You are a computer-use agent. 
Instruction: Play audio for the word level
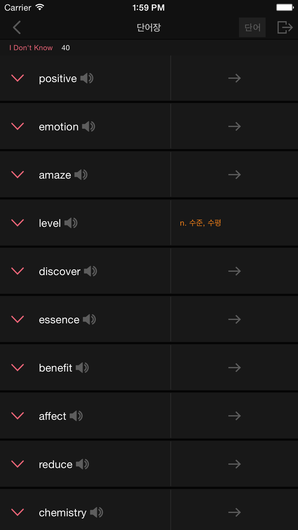[71, 223]
